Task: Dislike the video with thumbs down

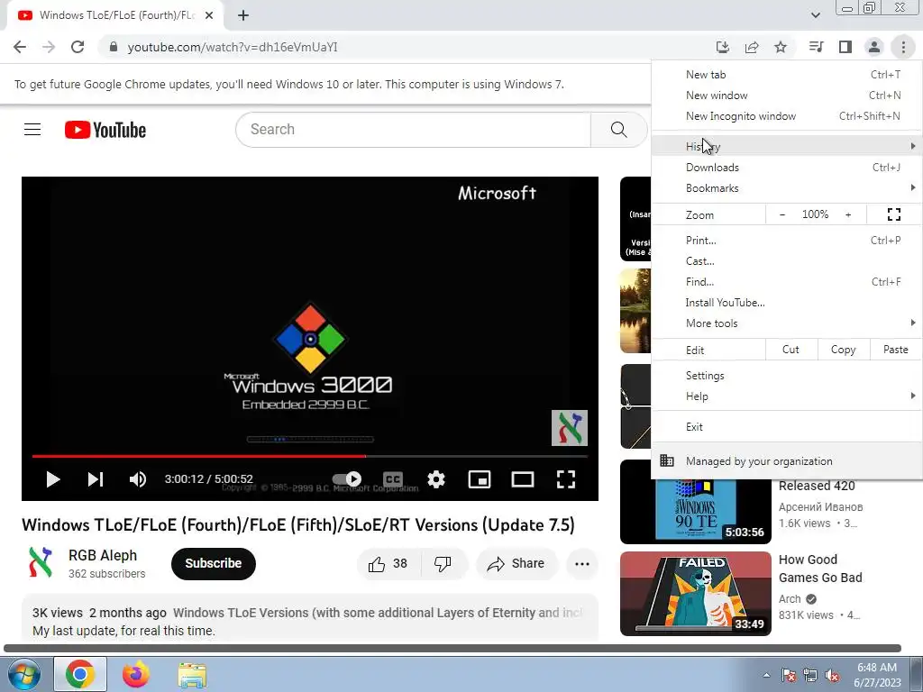Action: tap(443, 564)
